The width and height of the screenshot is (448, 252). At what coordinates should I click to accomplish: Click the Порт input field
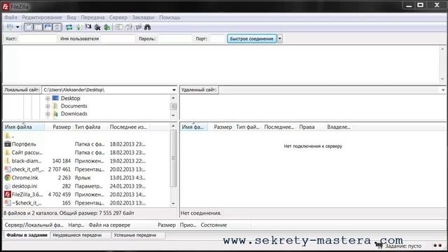tap(217, 38)
